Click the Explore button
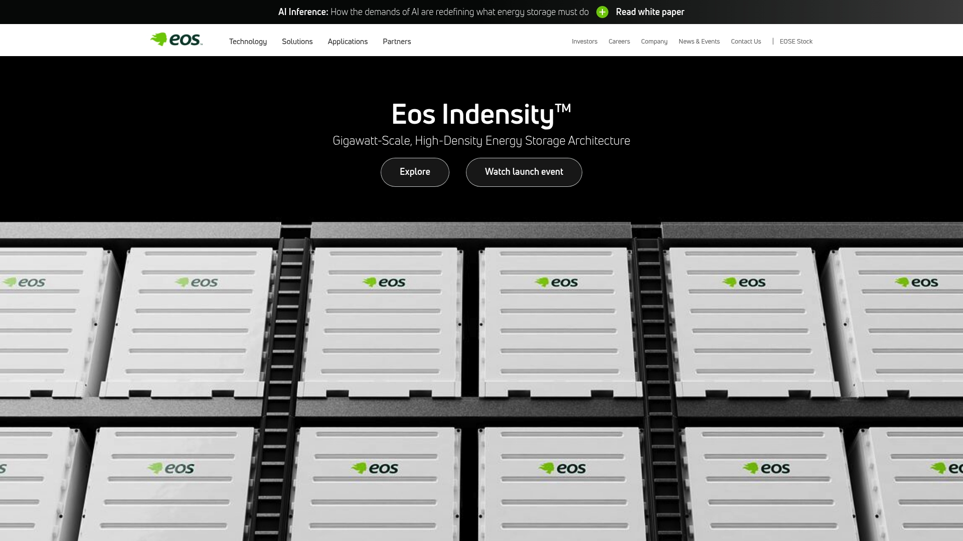963x541 pixels. tap(415, 172)
